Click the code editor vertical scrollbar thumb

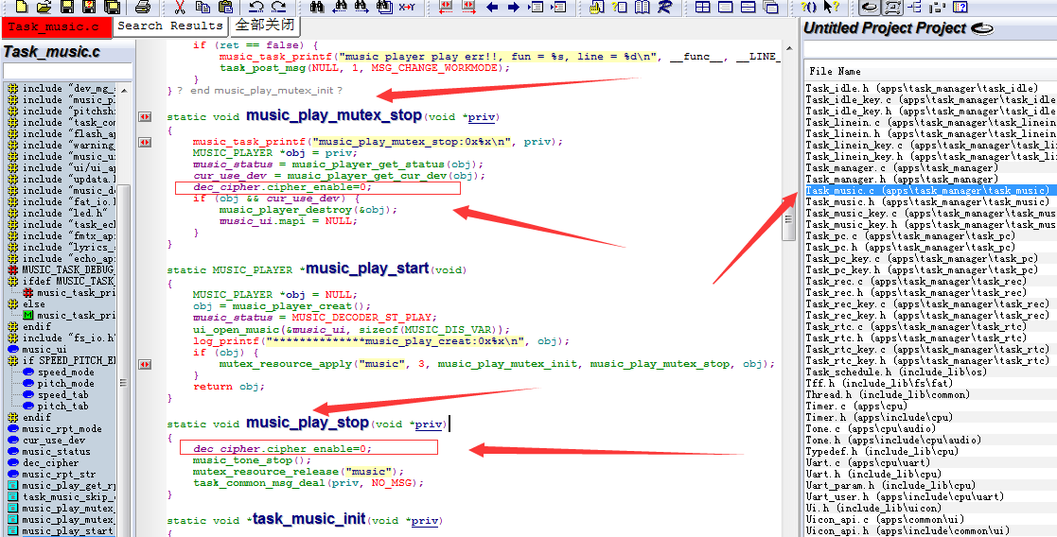787,218
